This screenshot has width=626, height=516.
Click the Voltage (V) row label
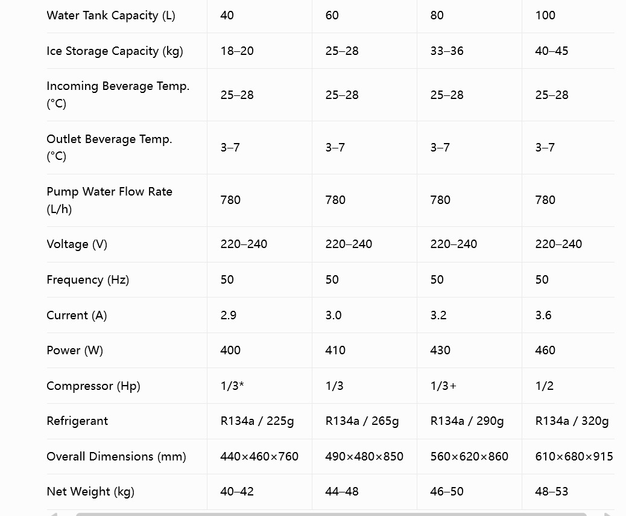coord(77,244)
